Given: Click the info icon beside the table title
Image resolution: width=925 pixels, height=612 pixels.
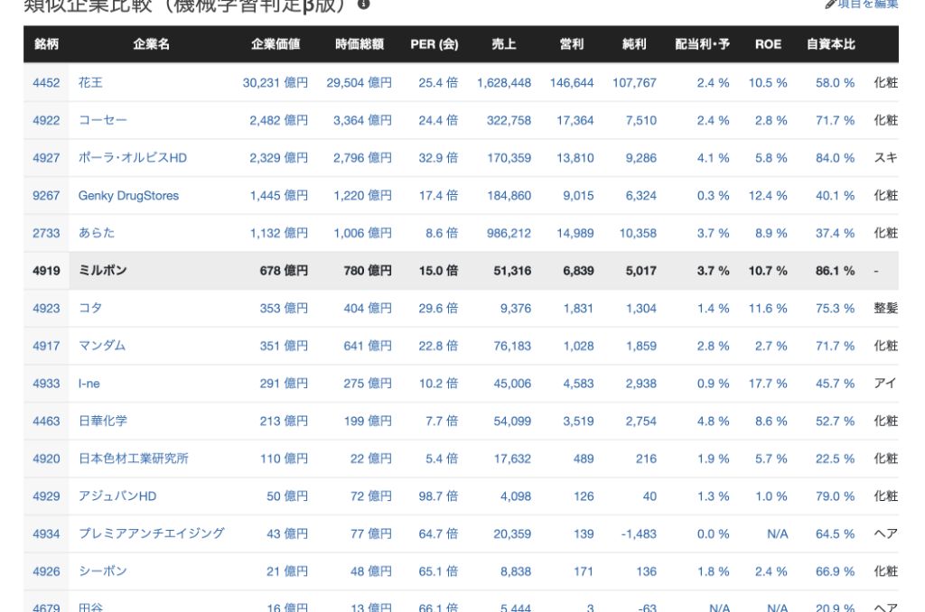Looking at the screenshot, I should point(363,4).
